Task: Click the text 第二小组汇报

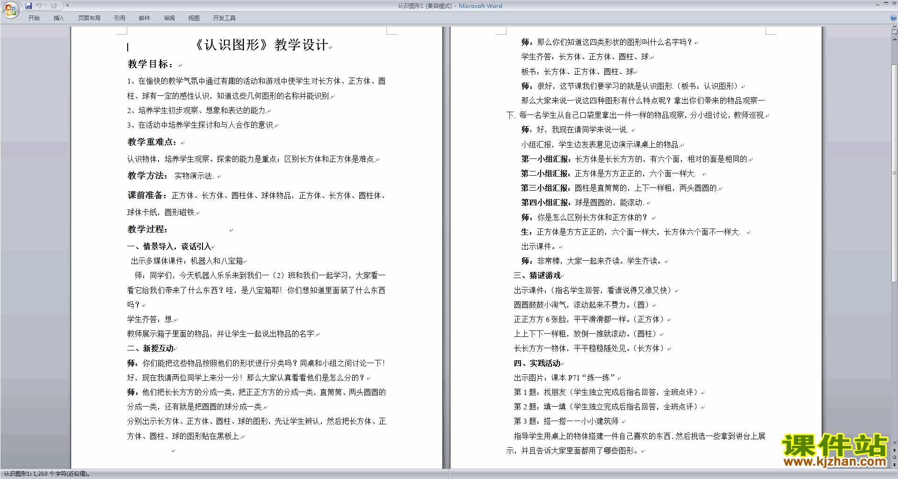Action: pyautogui.click(x=546, y=173)
